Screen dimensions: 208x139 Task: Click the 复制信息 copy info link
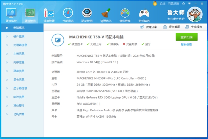pos(186,44)
